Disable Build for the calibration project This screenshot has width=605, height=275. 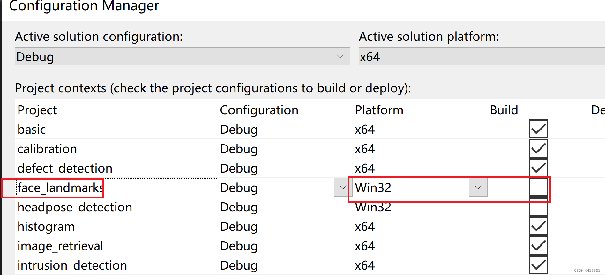[538, 148]
